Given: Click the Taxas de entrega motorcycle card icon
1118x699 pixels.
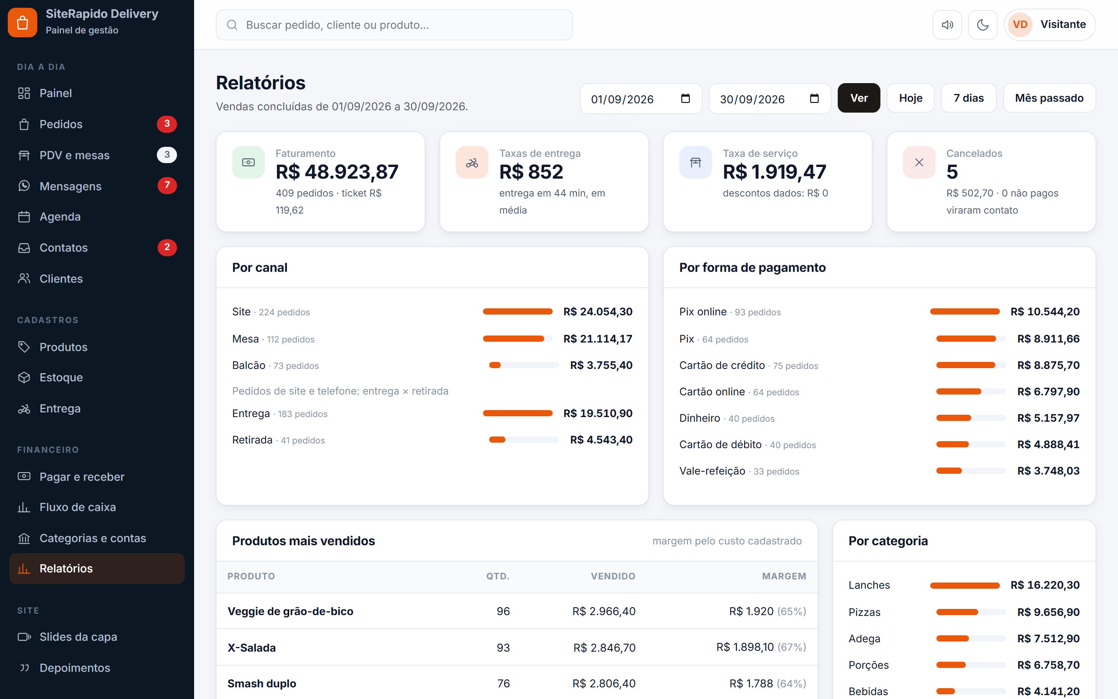Looking at the screenshot, I should click(472, 162).
